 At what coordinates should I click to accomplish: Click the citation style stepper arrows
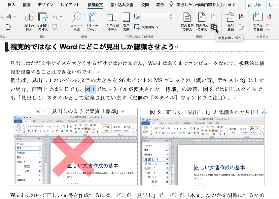click(171, 17)
